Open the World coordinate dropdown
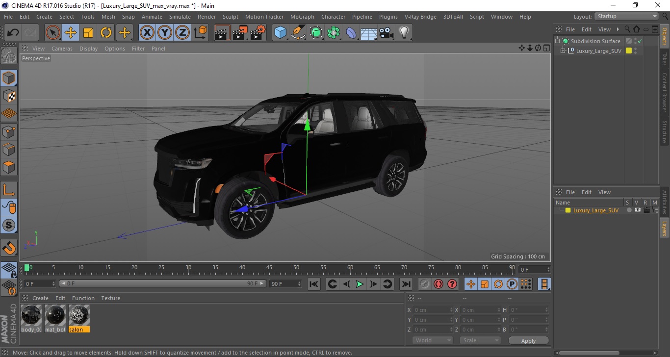The width and height of the screenshot is (670, 357). click(433, 340)
